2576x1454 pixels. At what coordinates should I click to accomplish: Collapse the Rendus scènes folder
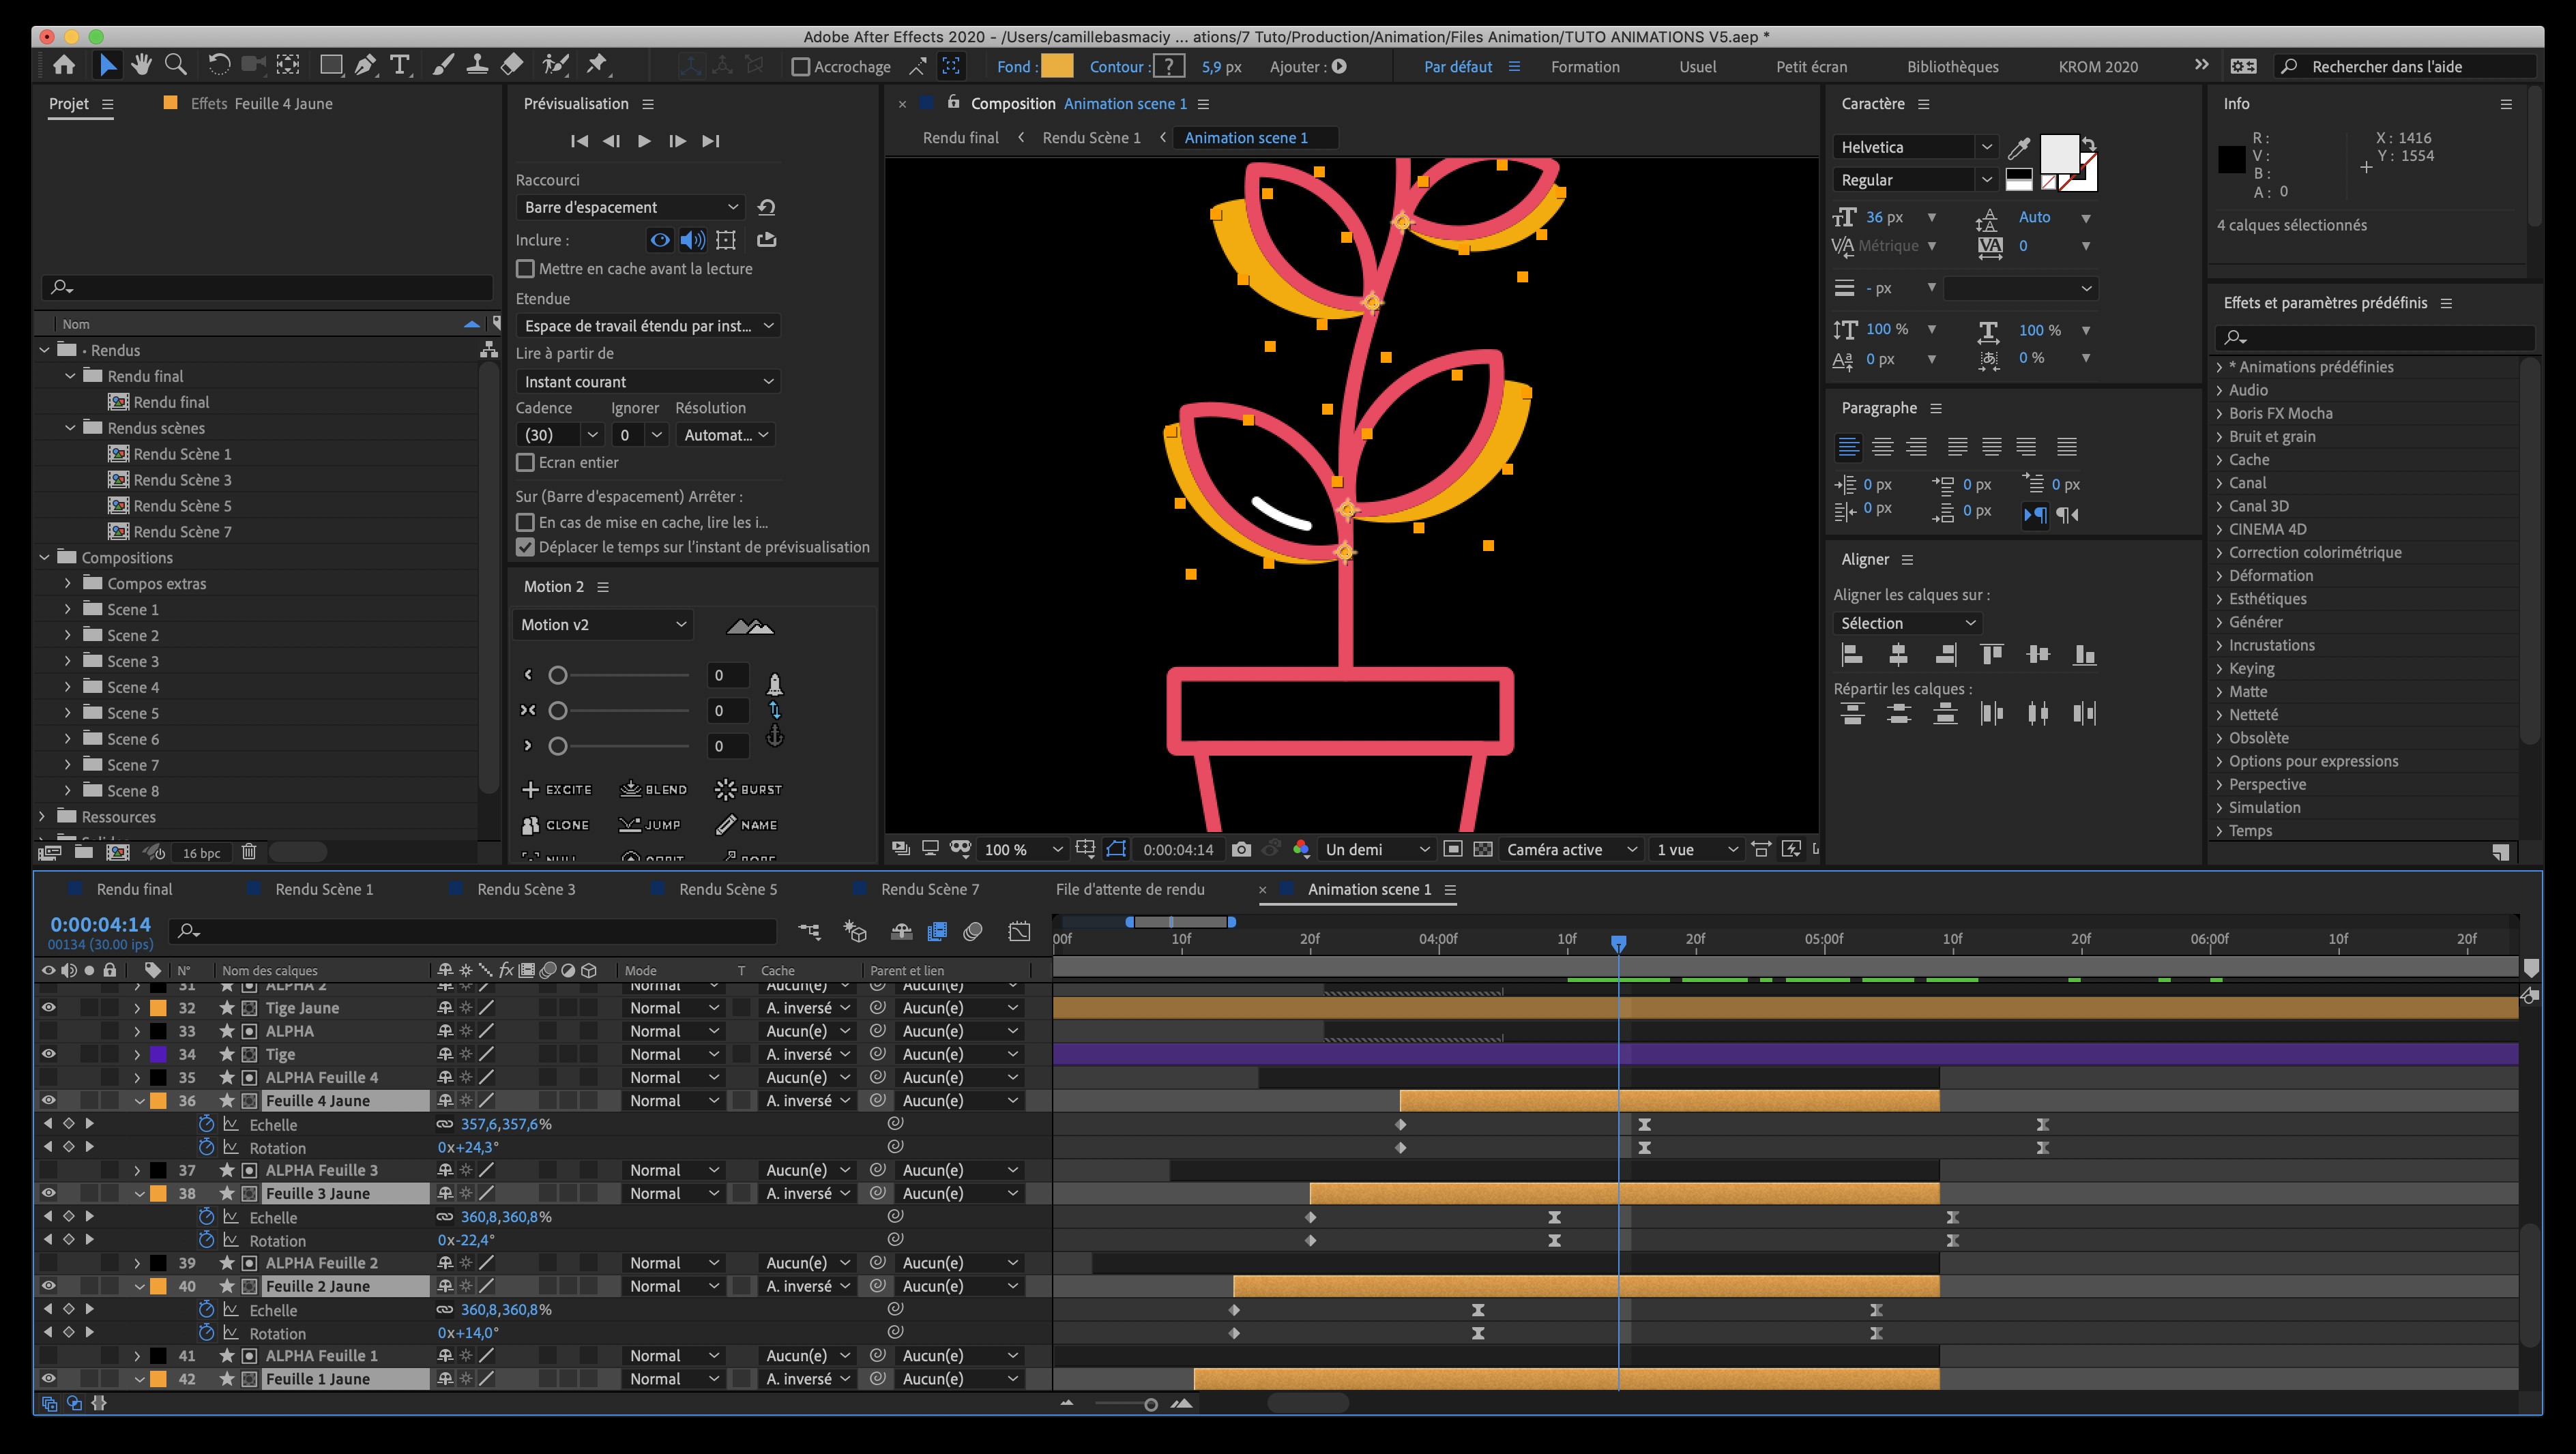pyautogui.click(x=70, y=428)
